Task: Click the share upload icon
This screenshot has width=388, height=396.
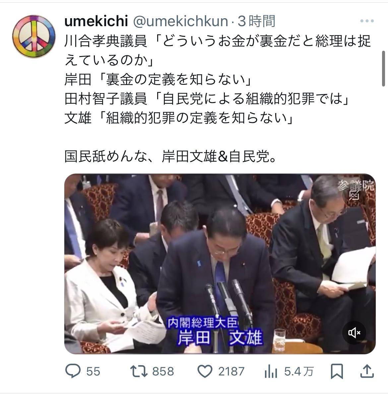Action: click(367, 371)
